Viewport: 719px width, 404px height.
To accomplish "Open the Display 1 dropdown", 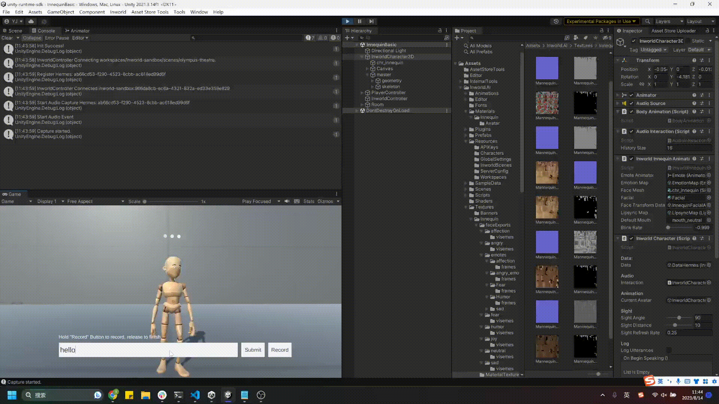I will pos(51,201).
